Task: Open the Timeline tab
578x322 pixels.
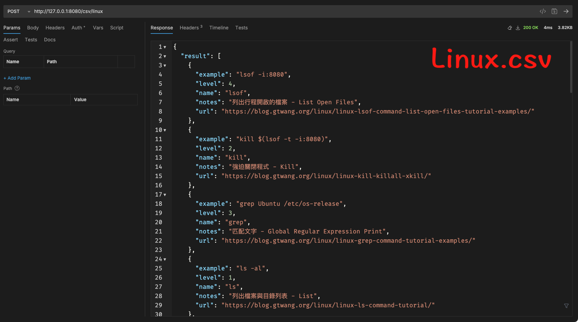Action: point(219,28)
